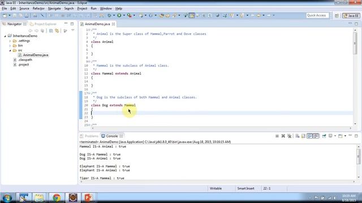The image size is (362, 203).
Task: Click the Pin Console icon
Action: 324,136
